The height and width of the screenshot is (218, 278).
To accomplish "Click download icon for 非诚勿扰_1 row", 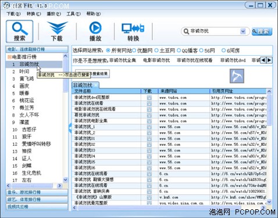I will (x=149, y=127).
